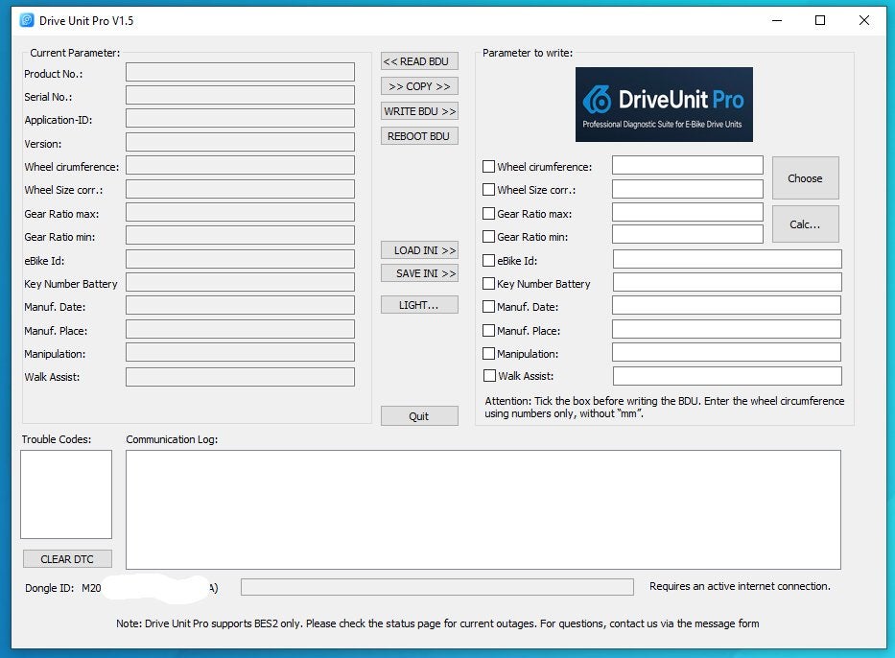This screenshot has width=895, height=658.
Task: Click the READ BDU button
Action: 419,61
